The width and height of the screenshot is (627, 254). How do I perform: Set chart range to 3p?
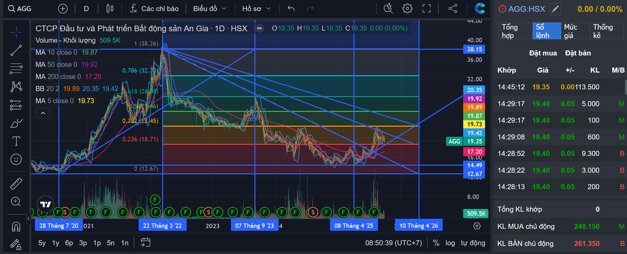pyautogui.click(x=83, y=243)
